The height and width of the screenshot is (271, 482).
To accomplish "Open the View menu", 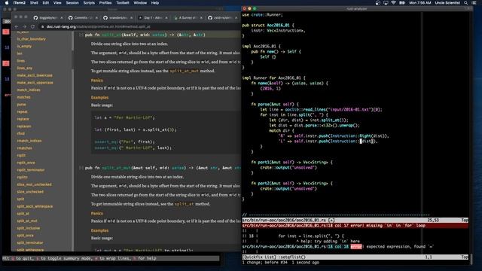I will click(x=57, y=3).
